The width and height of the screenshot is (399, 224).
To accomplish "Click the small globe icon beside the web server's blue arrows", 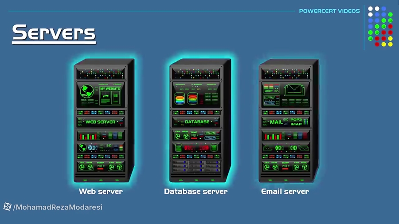I will click(82, 147).
